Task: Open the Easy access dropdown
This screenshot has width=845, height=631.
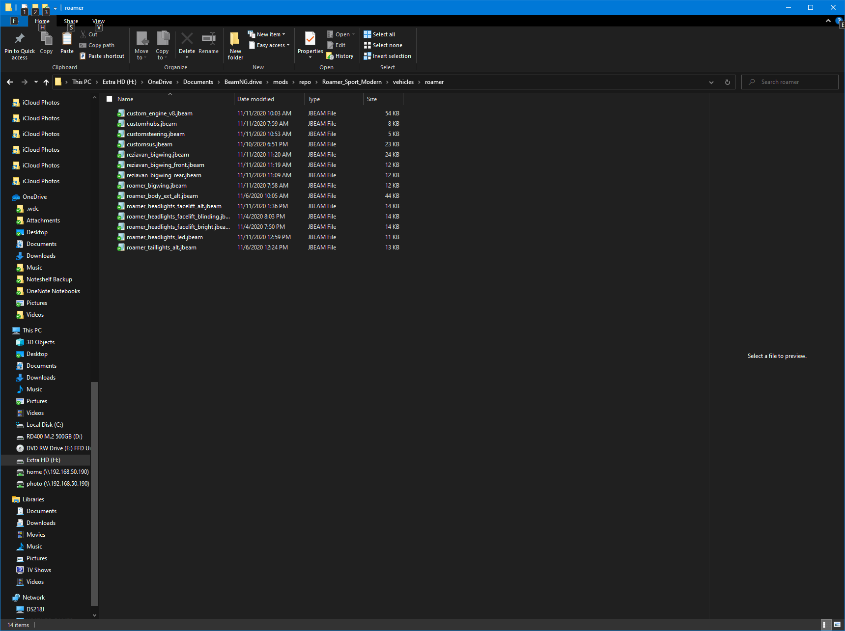Action: point(269,45)
